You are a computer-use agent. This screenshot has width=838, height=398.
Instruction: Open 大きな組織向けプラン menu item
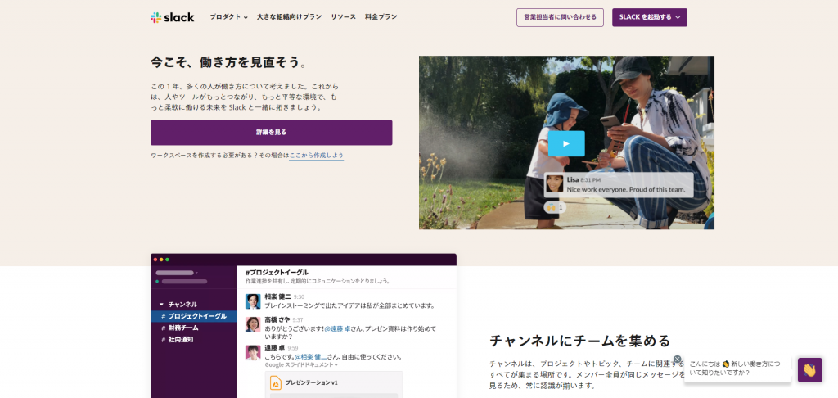point(289,17)
